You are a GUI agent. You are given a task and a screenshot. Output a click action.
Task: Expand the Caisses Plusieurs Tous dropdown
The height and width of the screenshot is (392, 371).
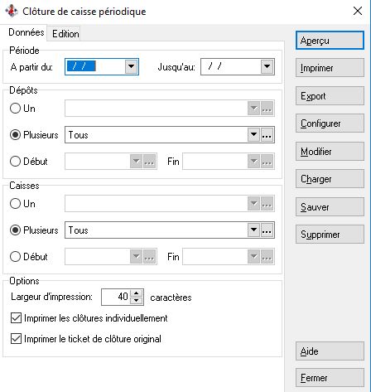pos(253,230)
